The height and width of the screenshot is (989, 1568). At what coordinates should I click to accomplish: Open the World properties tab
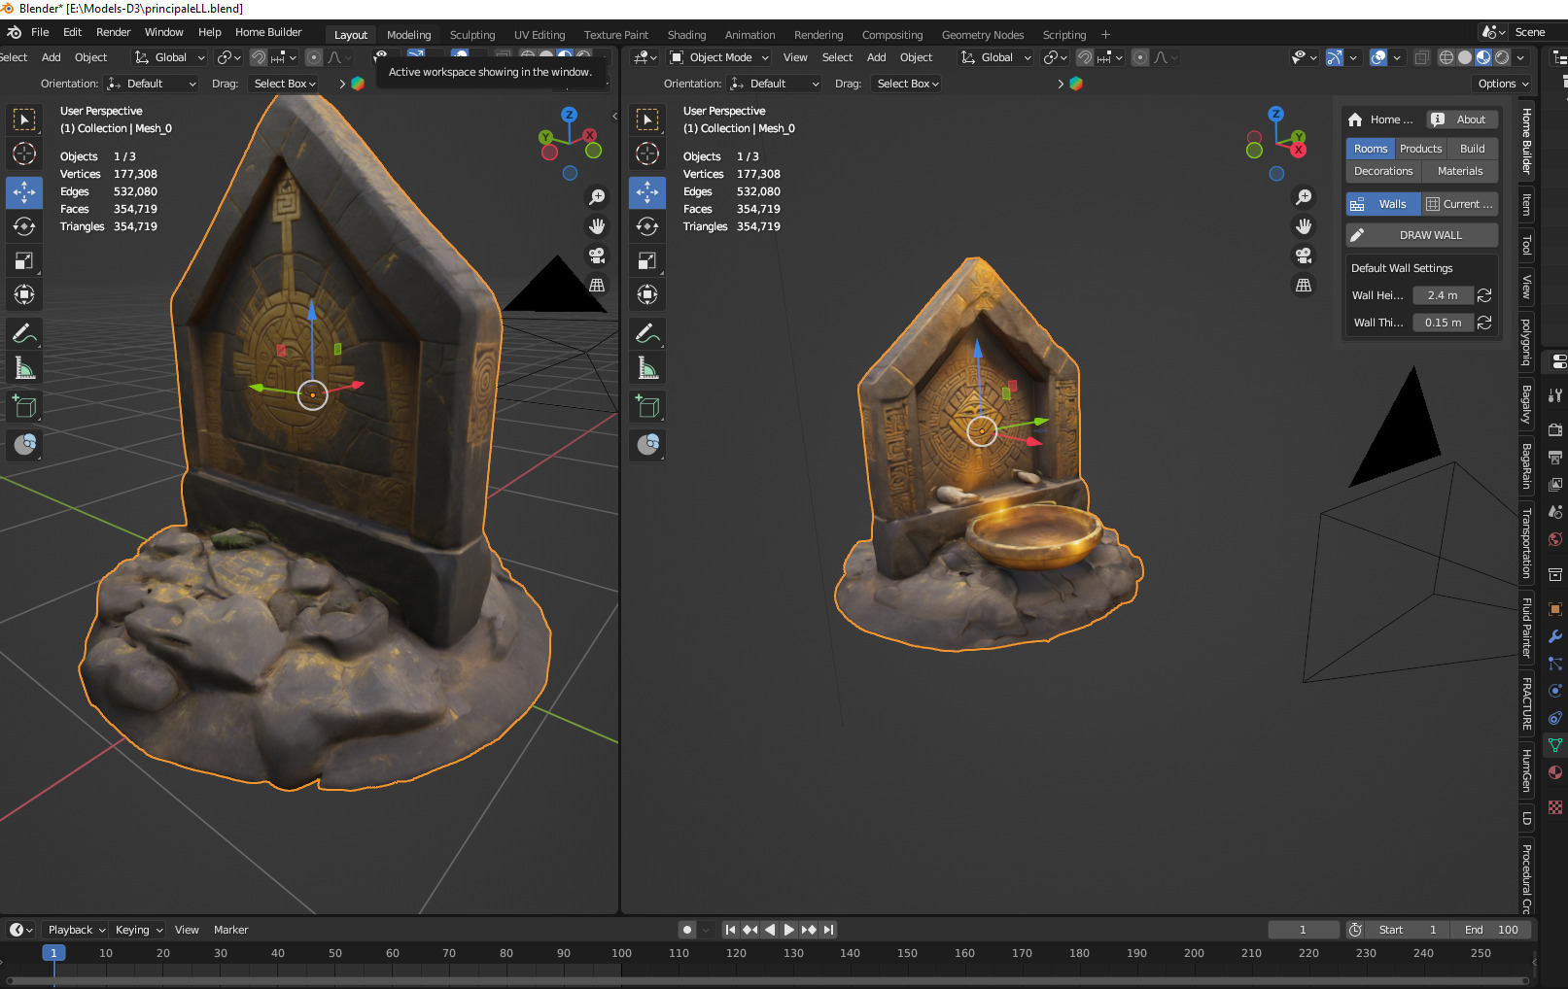[1555, 539]
